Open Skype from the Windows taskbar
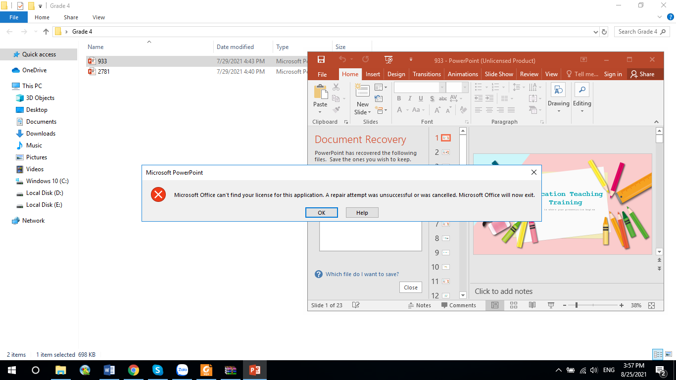This screenshot has height=380, width=676. (x=158, y=370)
